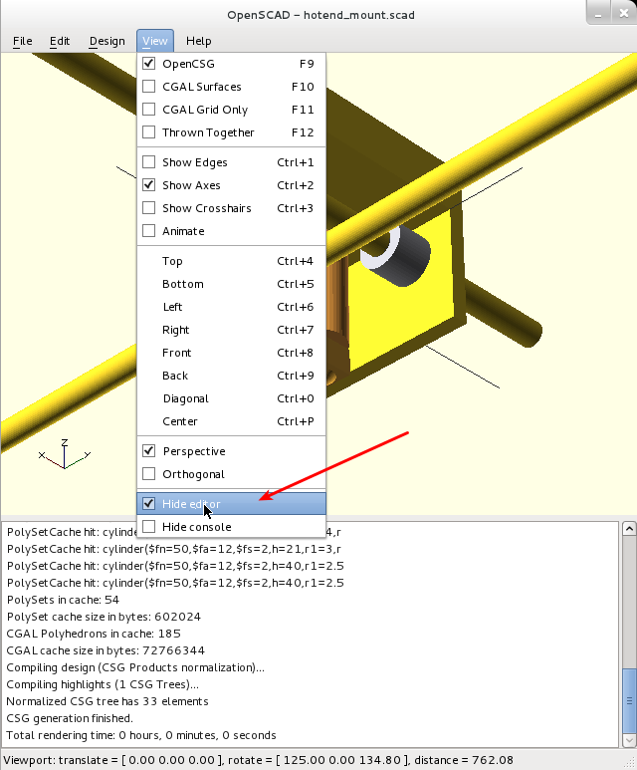Click 'Total rendering time' console line

(141, 735)
